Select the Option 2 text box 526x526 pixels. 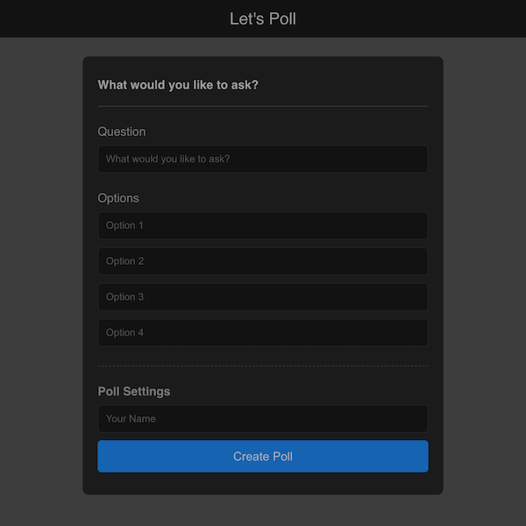coord(263,261)
